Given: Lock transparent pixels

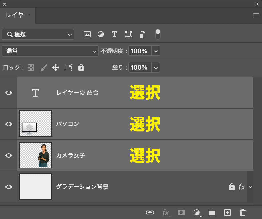Looking at the screenshot, I should pos(31,68).
